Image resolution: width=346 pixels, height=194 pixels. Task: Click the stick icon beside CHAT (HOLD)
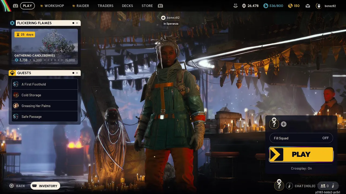(289, 186)
